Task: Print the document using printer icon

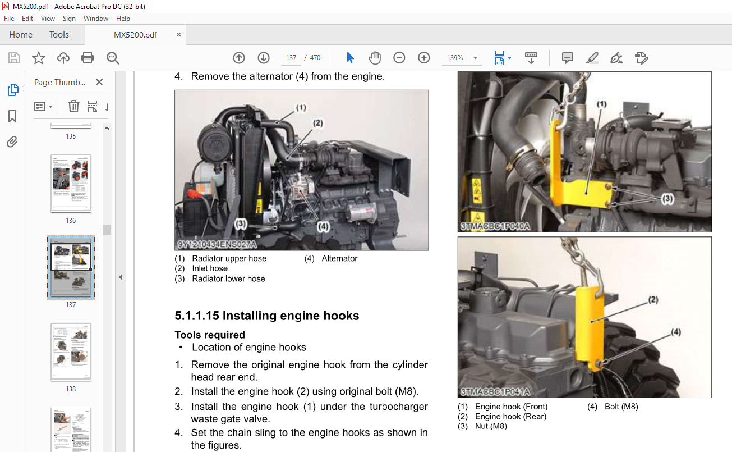Action: pos(88,58)
